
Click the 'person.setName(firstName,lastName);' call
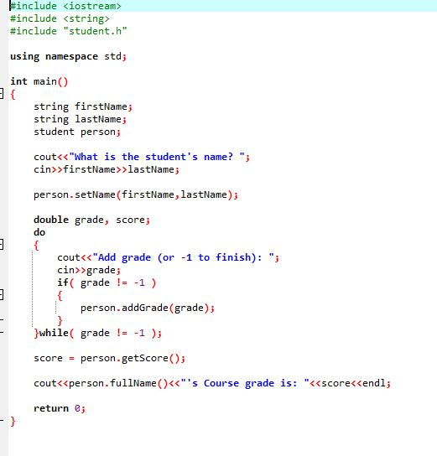coord(136,194)
